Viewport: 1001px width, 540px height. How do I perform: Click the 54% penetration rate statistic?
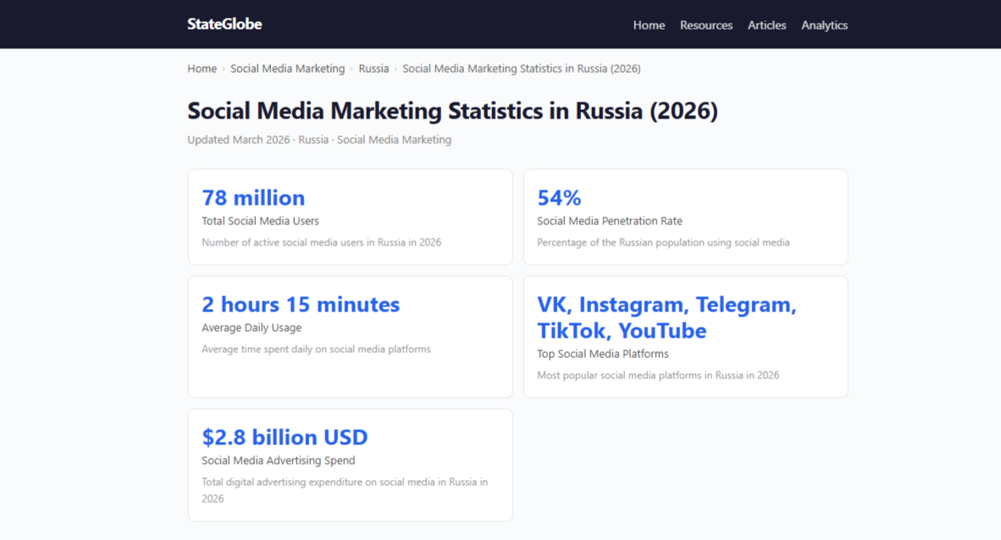point(559,197)
